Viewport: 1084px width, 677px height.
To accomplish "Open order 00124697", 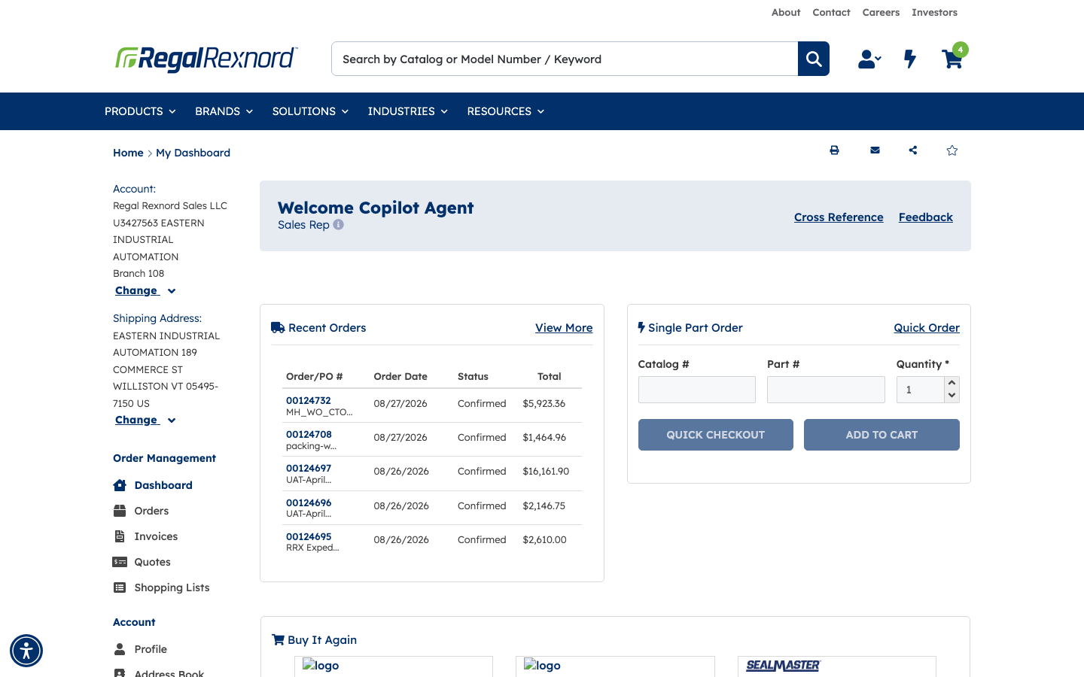I will click(x=309, y=468).
